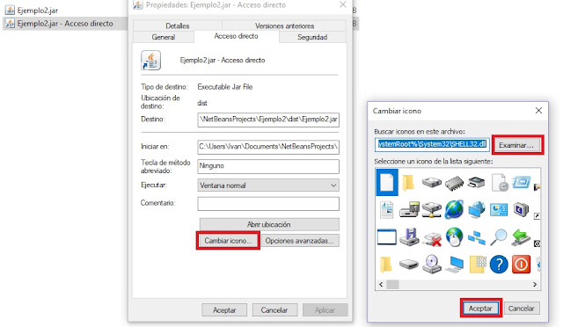Click the icon list scroll right arrow
The width and height of the screenshot is (563, 327).
(535, 284)
